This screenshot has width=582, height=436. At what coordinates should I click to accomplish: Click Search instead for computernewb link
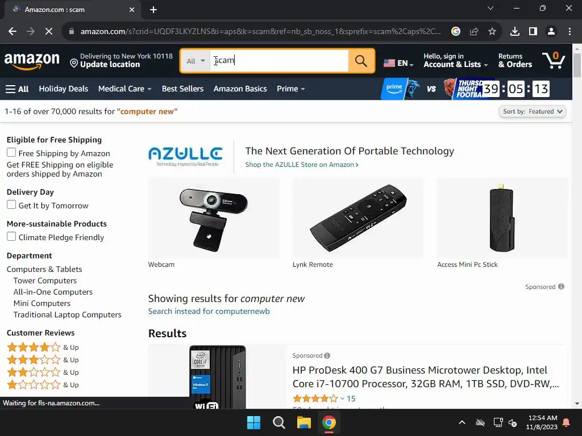pyautogui.click(x=209, y=312)
